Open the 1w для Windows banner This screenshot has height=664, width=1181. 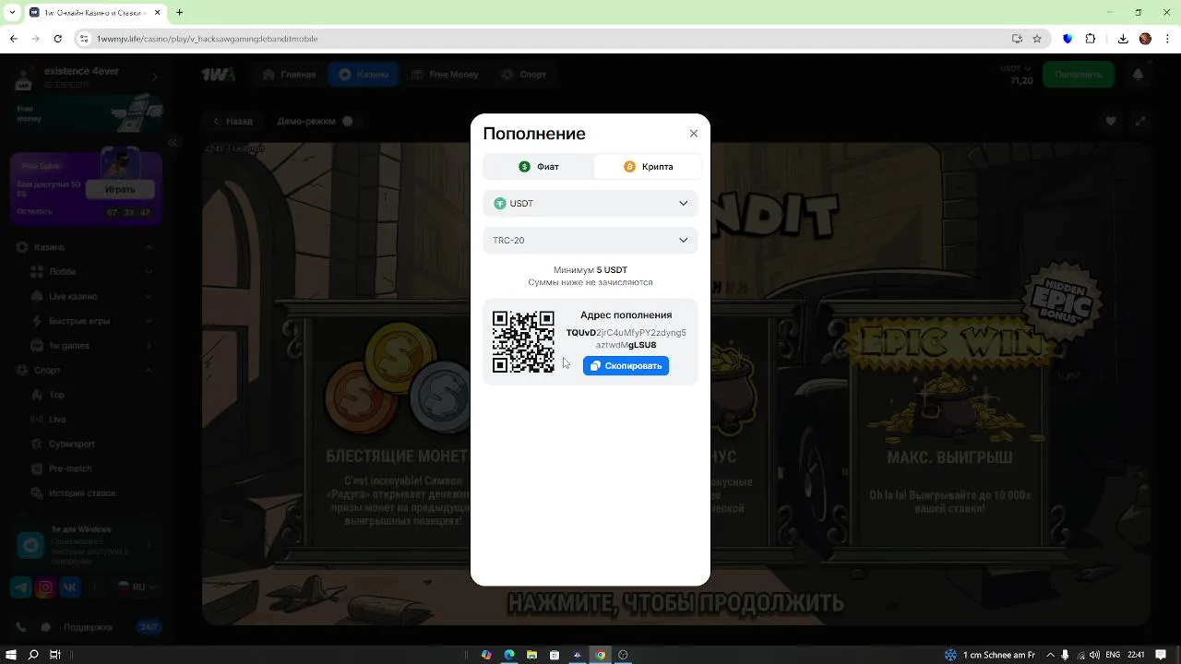[x=86, y=545]
